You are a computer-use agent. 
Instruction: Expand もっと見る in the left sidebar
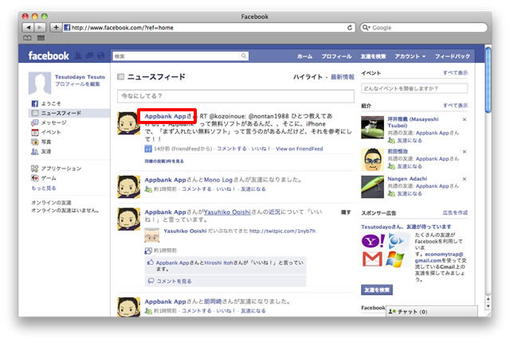(x=44, y=188)
